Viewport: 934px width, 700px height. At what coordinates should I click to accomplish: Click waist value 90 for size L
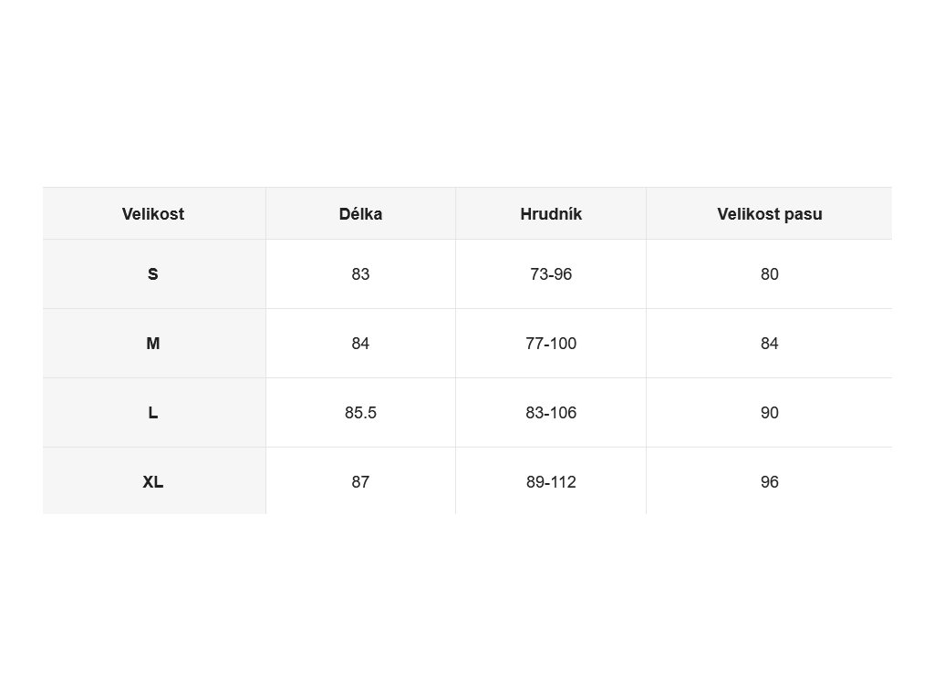[770, 413]
